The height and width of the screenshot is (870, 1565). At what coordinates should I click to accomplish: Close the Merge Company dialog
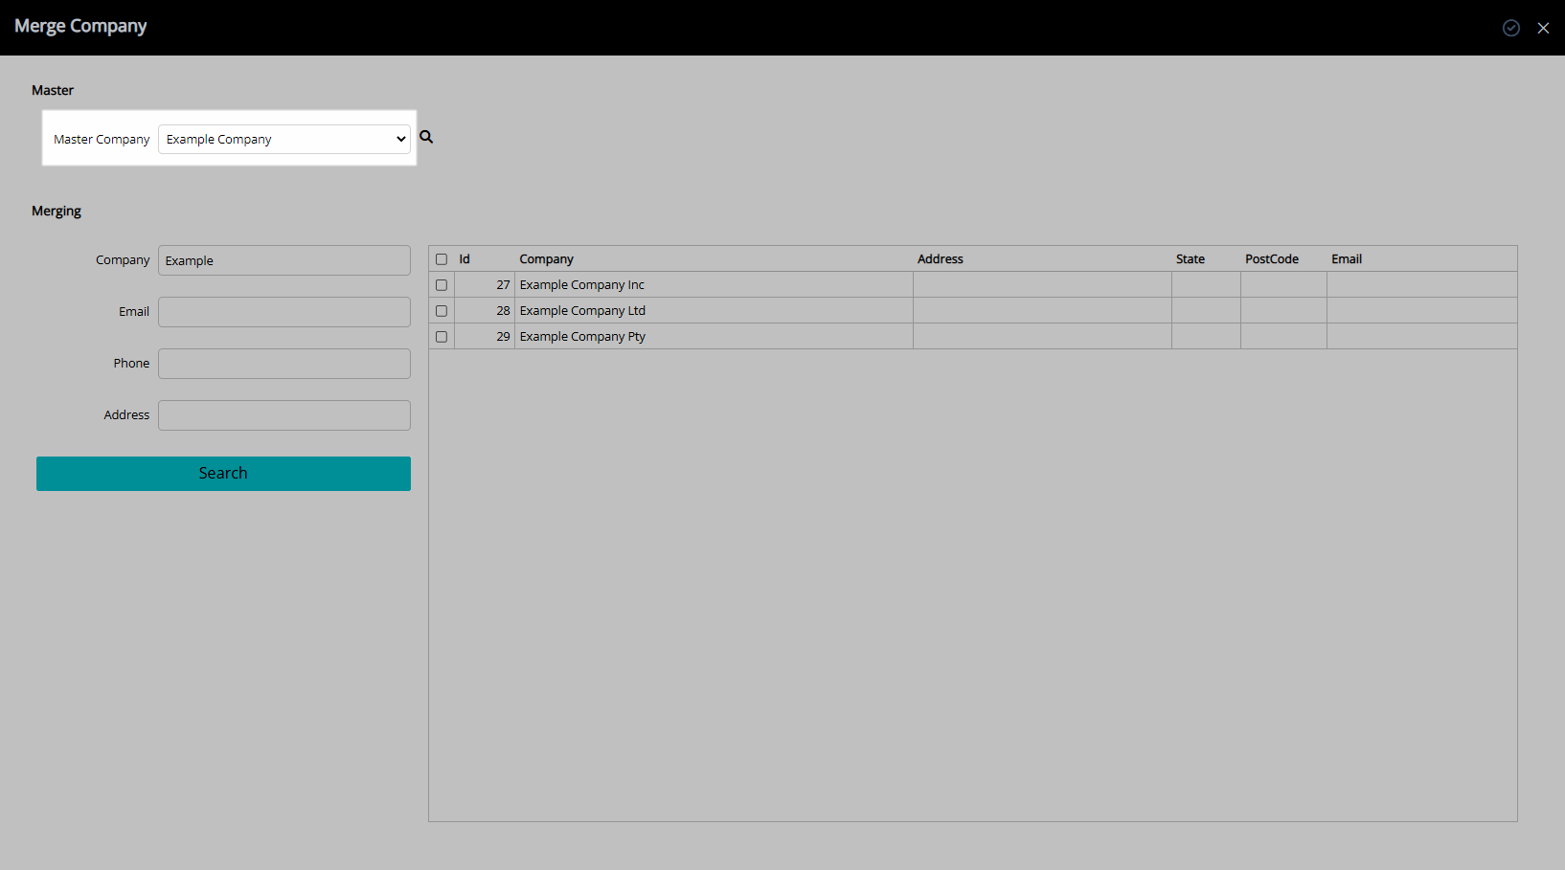(1543, 28)
